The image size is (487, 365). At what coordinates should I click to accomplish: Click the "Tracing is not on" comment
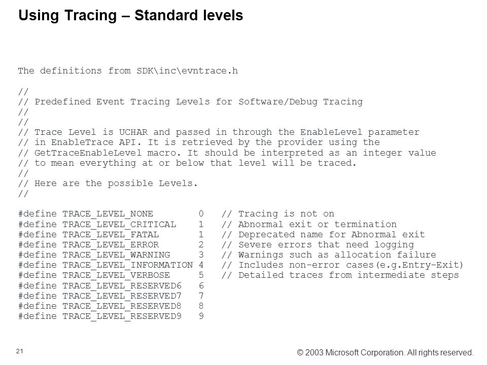click(x=278, y=214)
